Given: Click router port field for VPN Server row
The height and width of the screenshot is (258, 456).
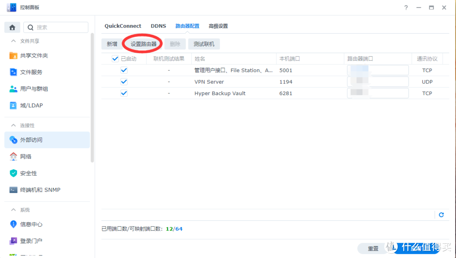Looking at the screenshot, I should (x=378, y=82).
